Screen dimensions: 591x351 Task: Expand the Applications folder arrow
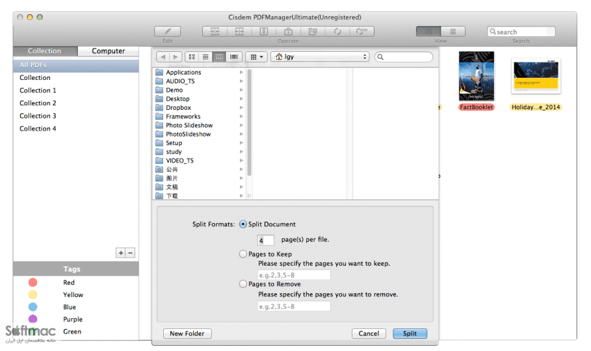pyautogui.click(x=241, y=72)
